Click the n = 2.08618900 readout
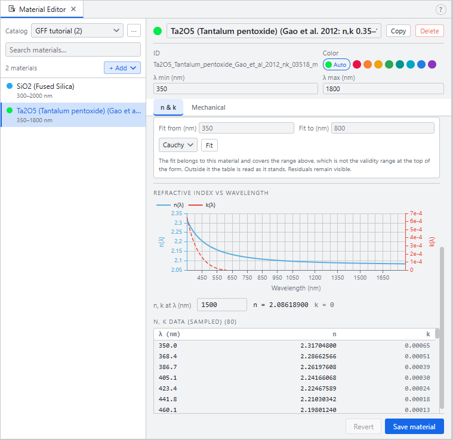 [281, 305]
